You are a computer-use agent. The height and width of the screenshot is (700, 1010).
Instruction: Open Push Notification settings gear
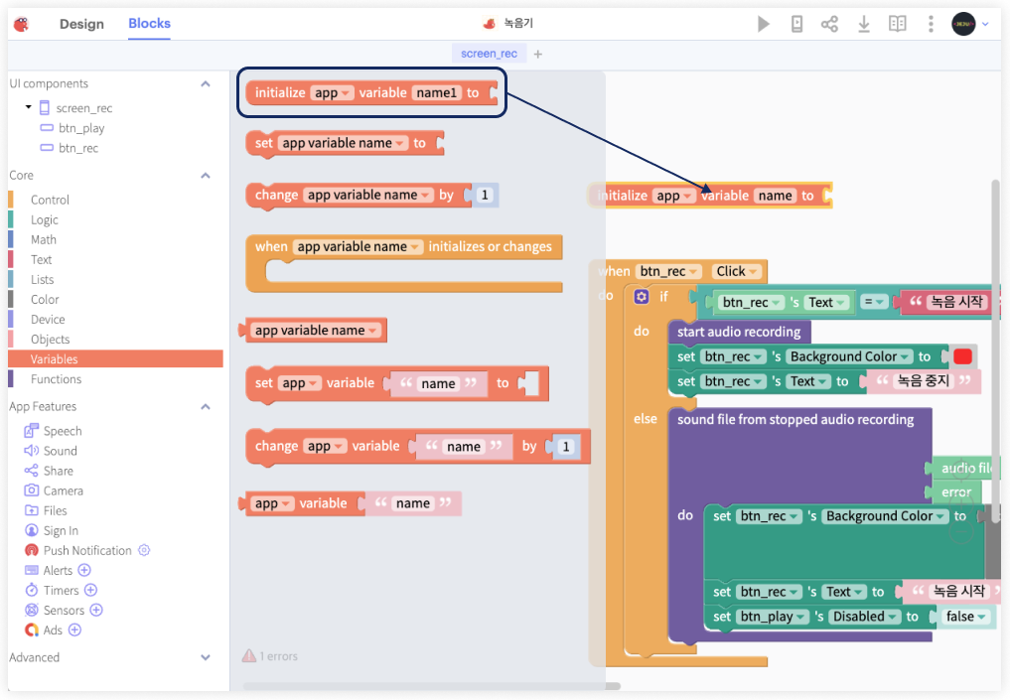click(x=144, y=550)
